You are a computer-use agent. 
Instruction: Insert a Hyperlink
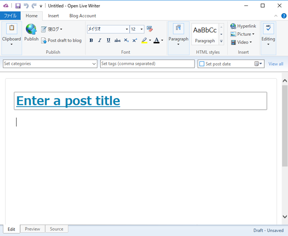[x=243, y=26]
